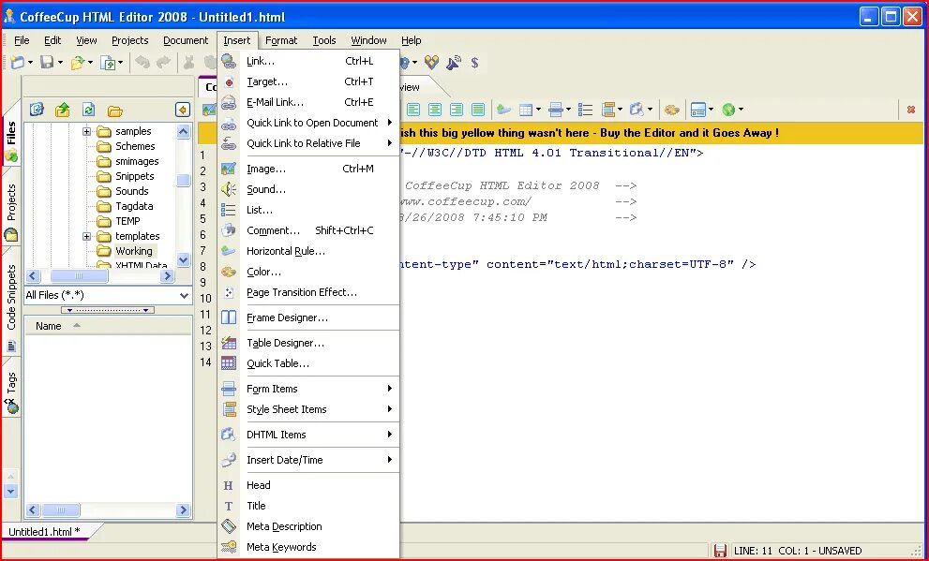Open the color palette toolbar icon
Image resolution: width=929 pixels, height=561 pixels.
672,109
